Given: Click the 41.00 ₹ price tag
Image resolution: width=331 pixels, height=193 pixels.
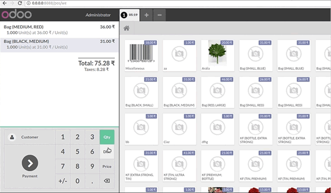Looking at the screenshot, I should 189,153.
